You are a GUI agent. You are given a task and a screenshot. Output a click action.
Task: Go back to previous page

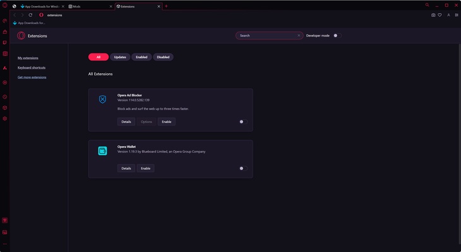(15, 15)
